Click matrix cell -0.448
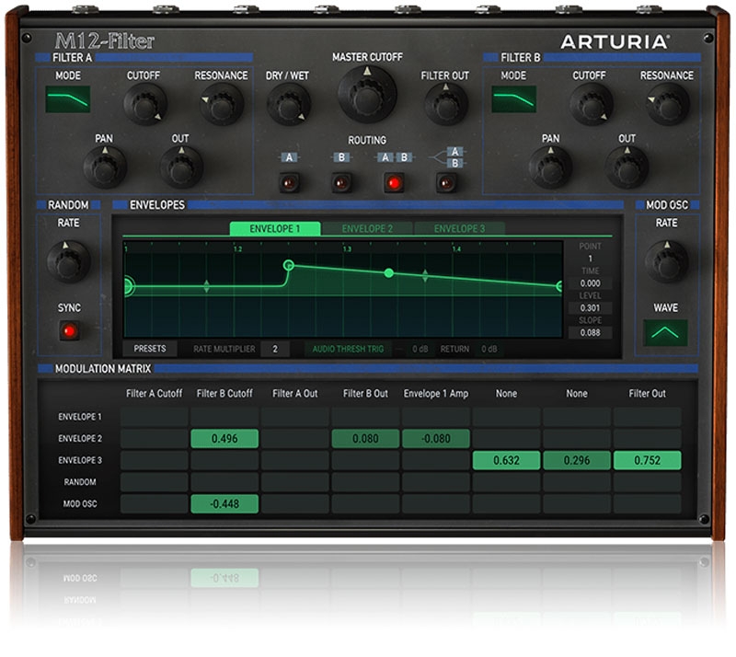 tap(224, 503)
